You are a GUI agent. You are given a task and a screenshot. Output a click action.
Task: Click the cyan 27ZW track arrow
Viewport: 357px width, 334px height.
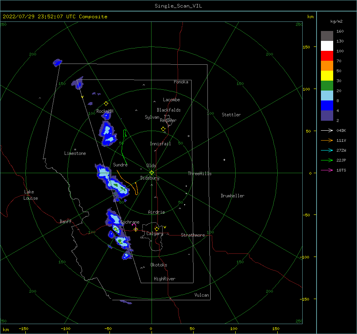click(x=327, y=150)
